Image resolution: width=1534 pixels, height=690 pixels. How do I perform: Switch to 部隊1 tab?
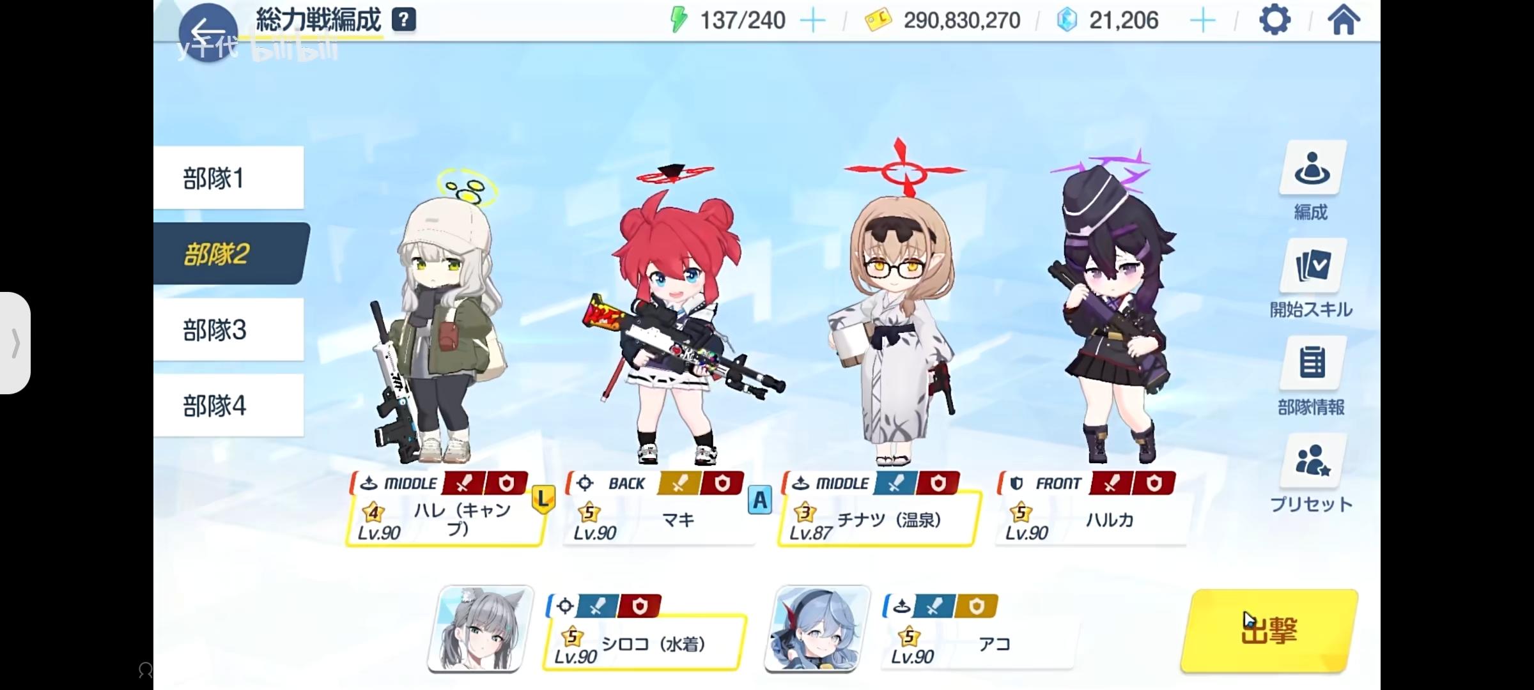[228, 178]
